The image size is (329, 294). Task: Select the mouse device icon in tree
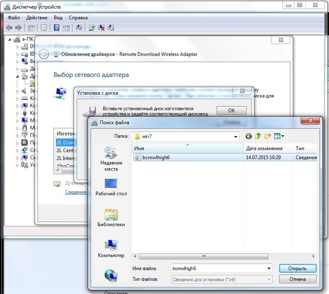click(x=25, y=127)
